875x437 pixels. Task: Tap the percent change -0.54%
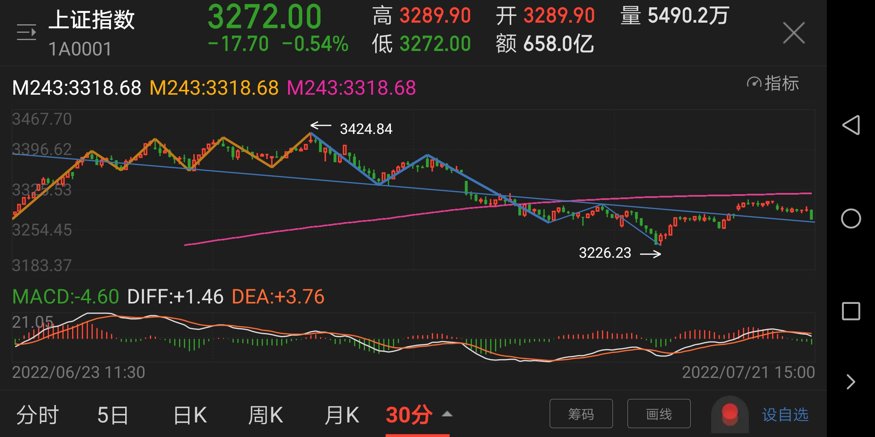click(x=315, y=44)
